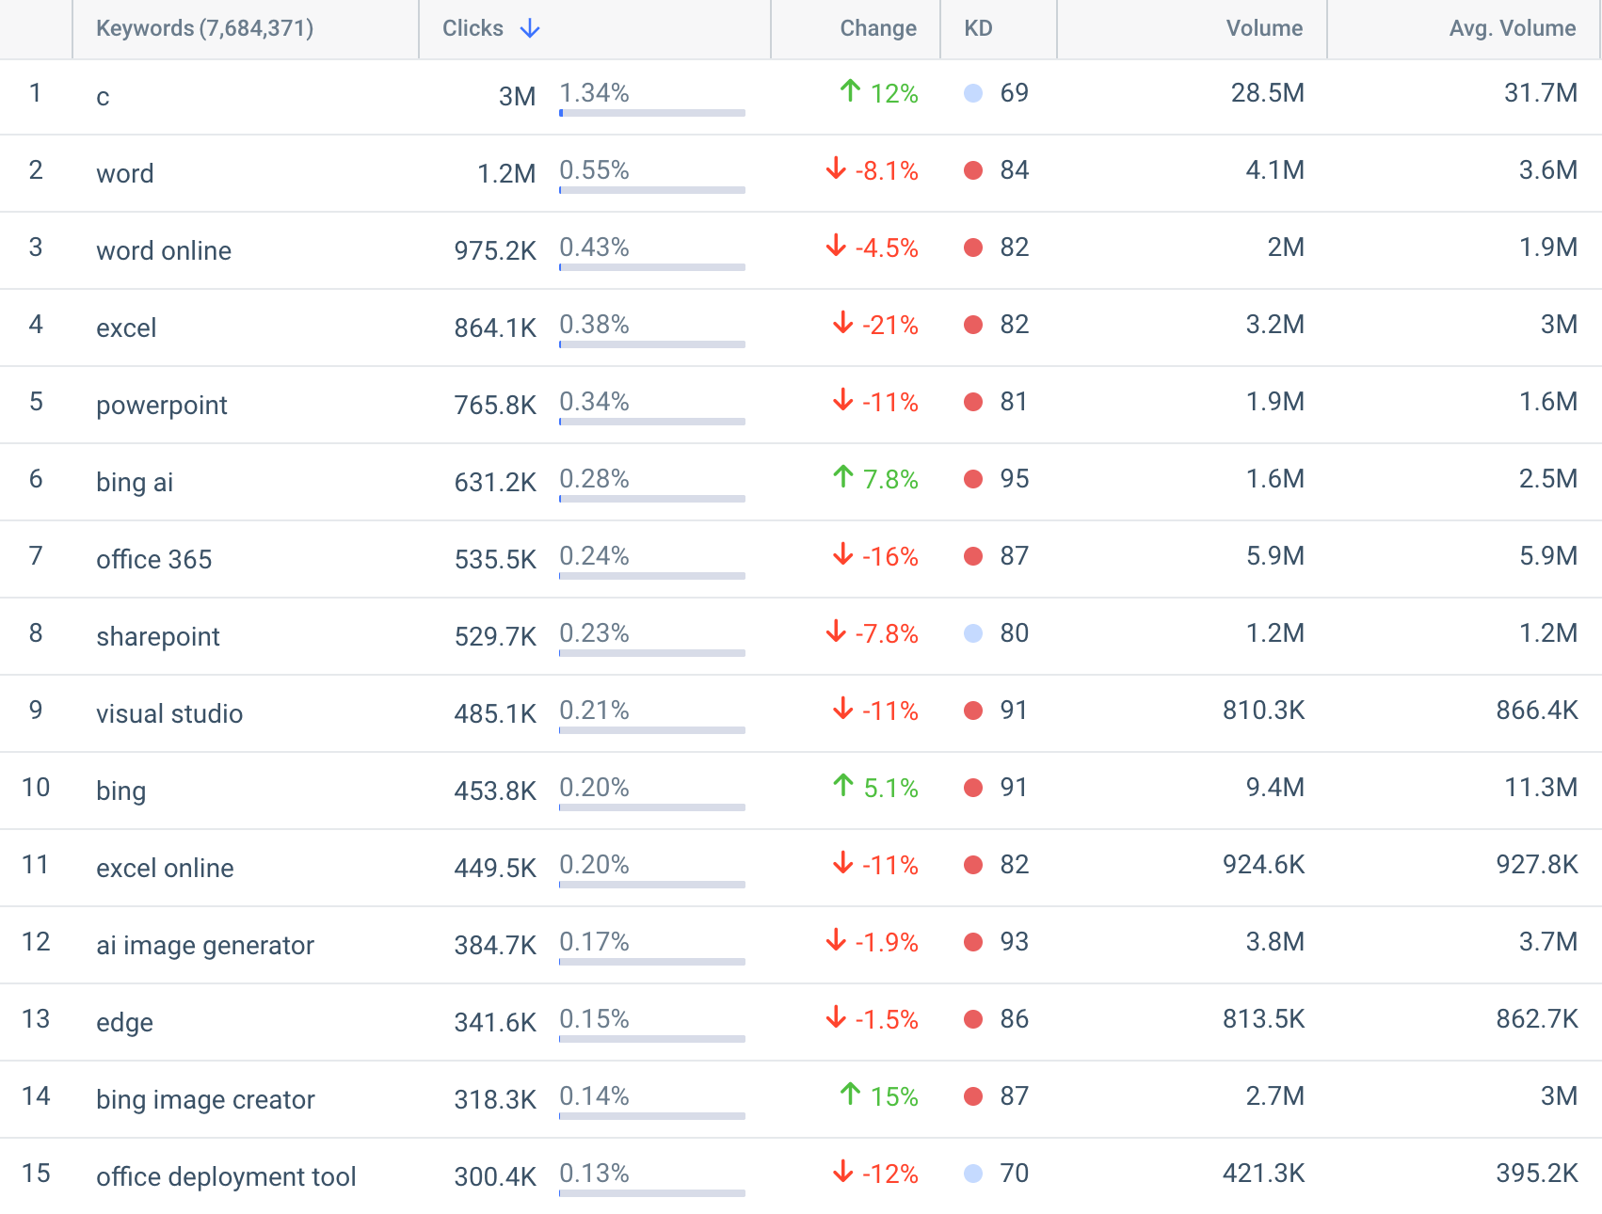Select the KD value 95

(x=1014, y=478)
